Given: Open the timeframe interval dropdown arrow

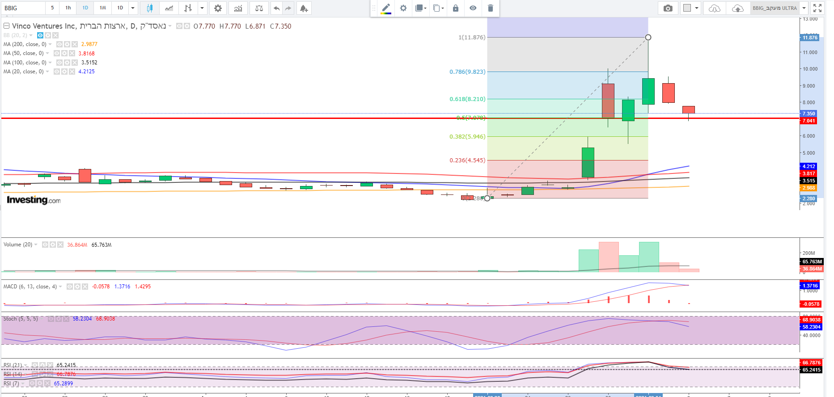Looking at the screenshot, I should click(133, 8).
